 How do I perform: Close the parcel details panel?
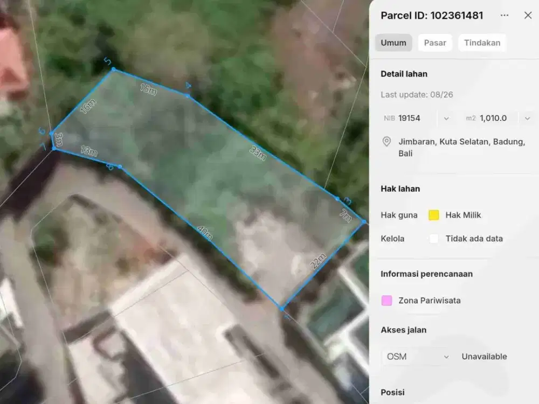coord(528,16)
